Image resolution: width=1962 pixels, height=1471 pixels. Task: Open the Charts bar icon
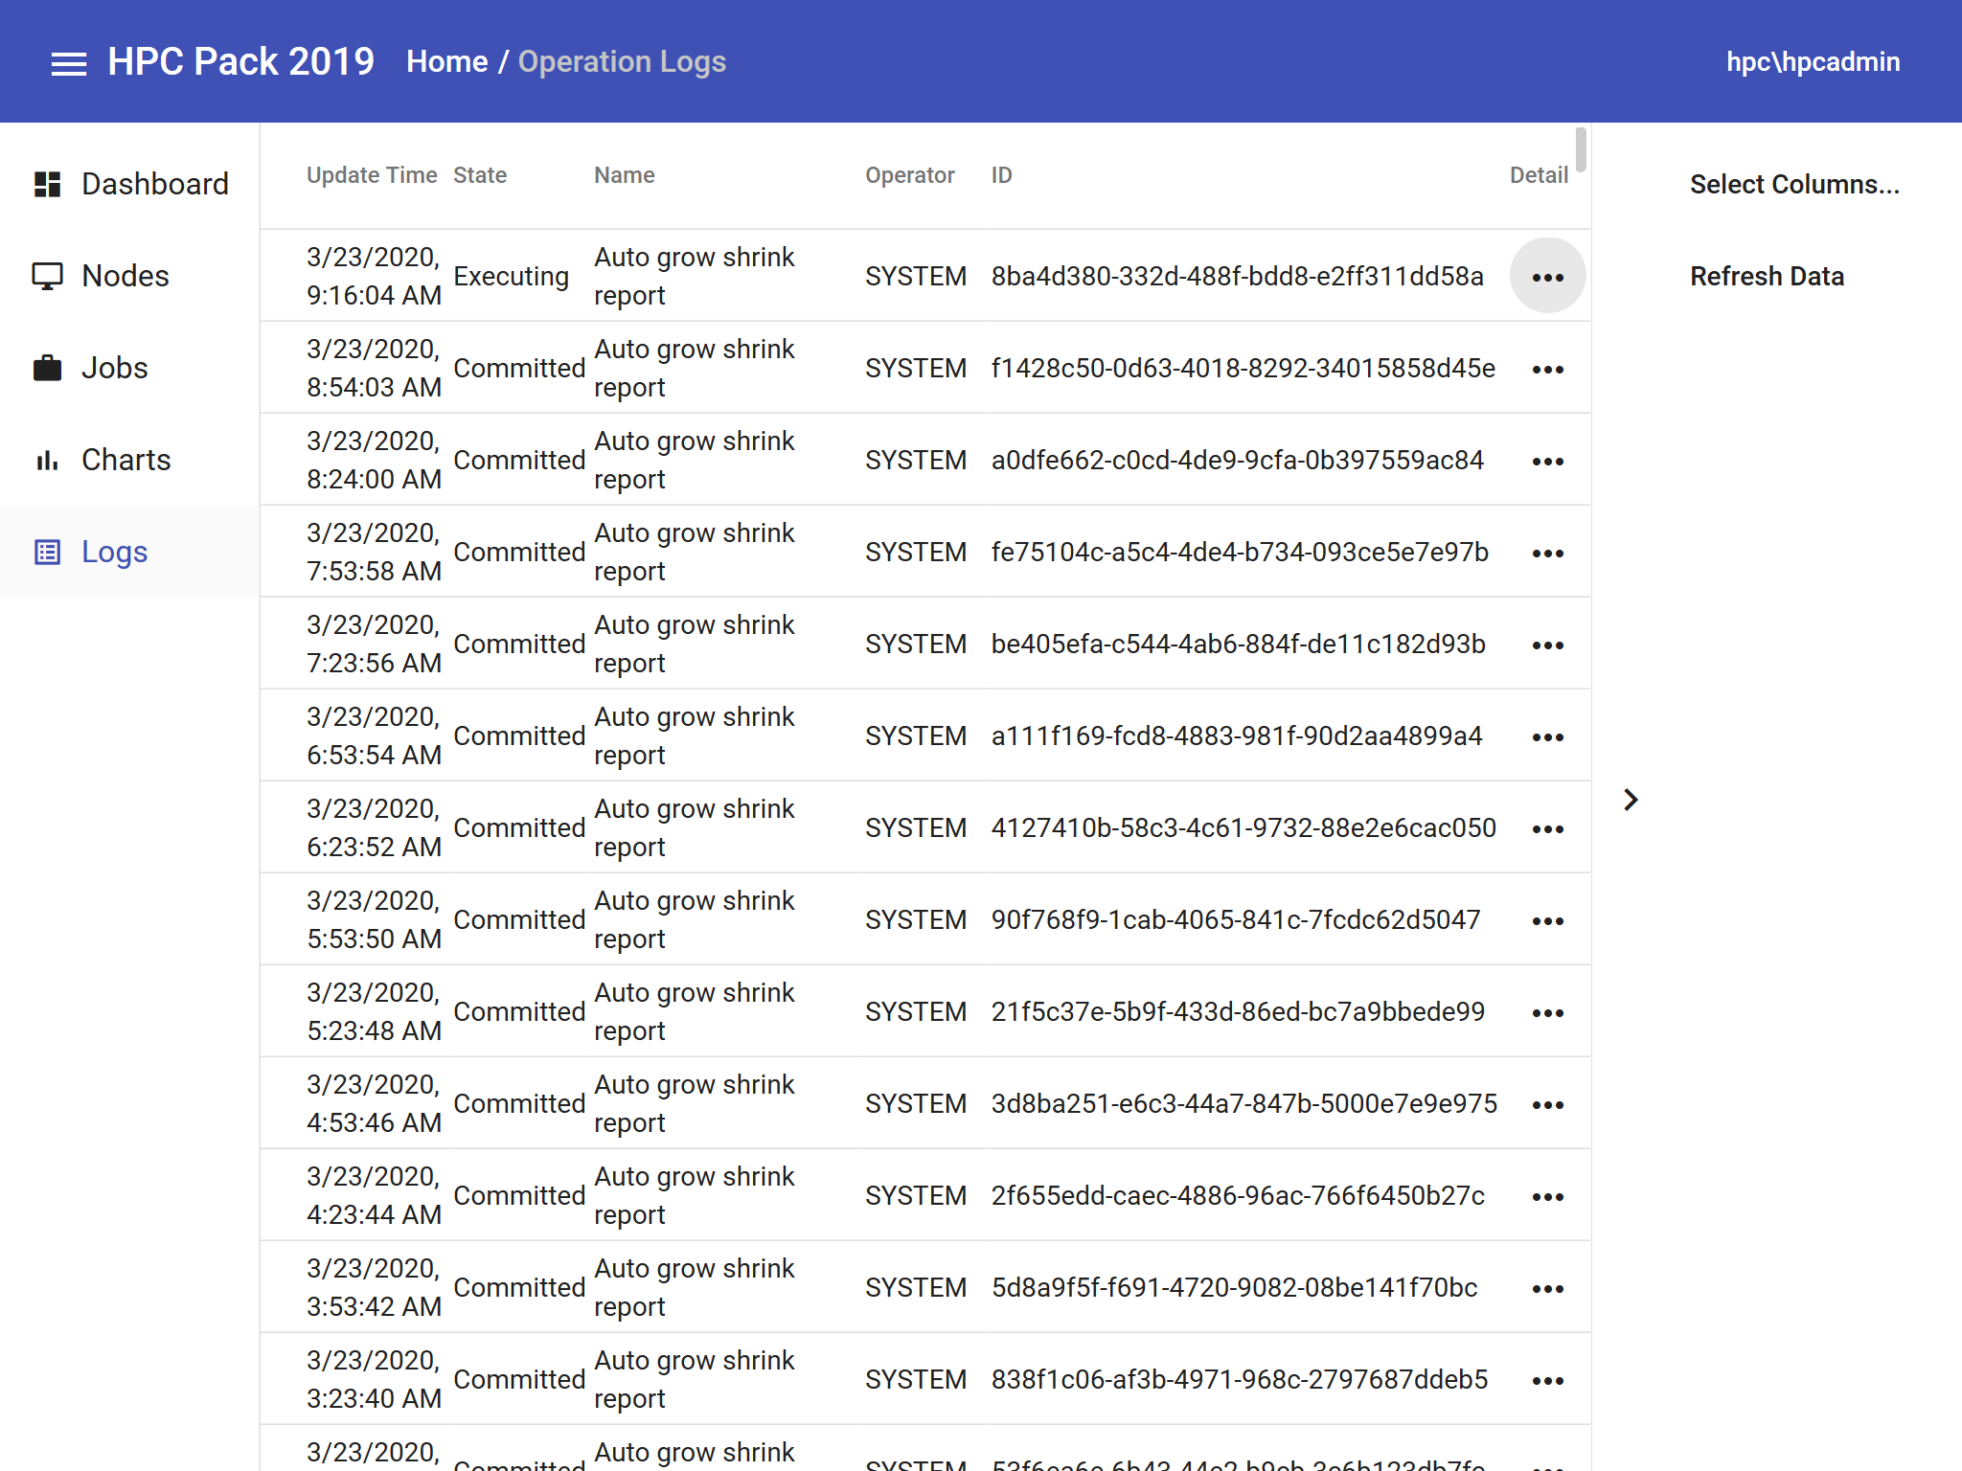click(47, 461)
